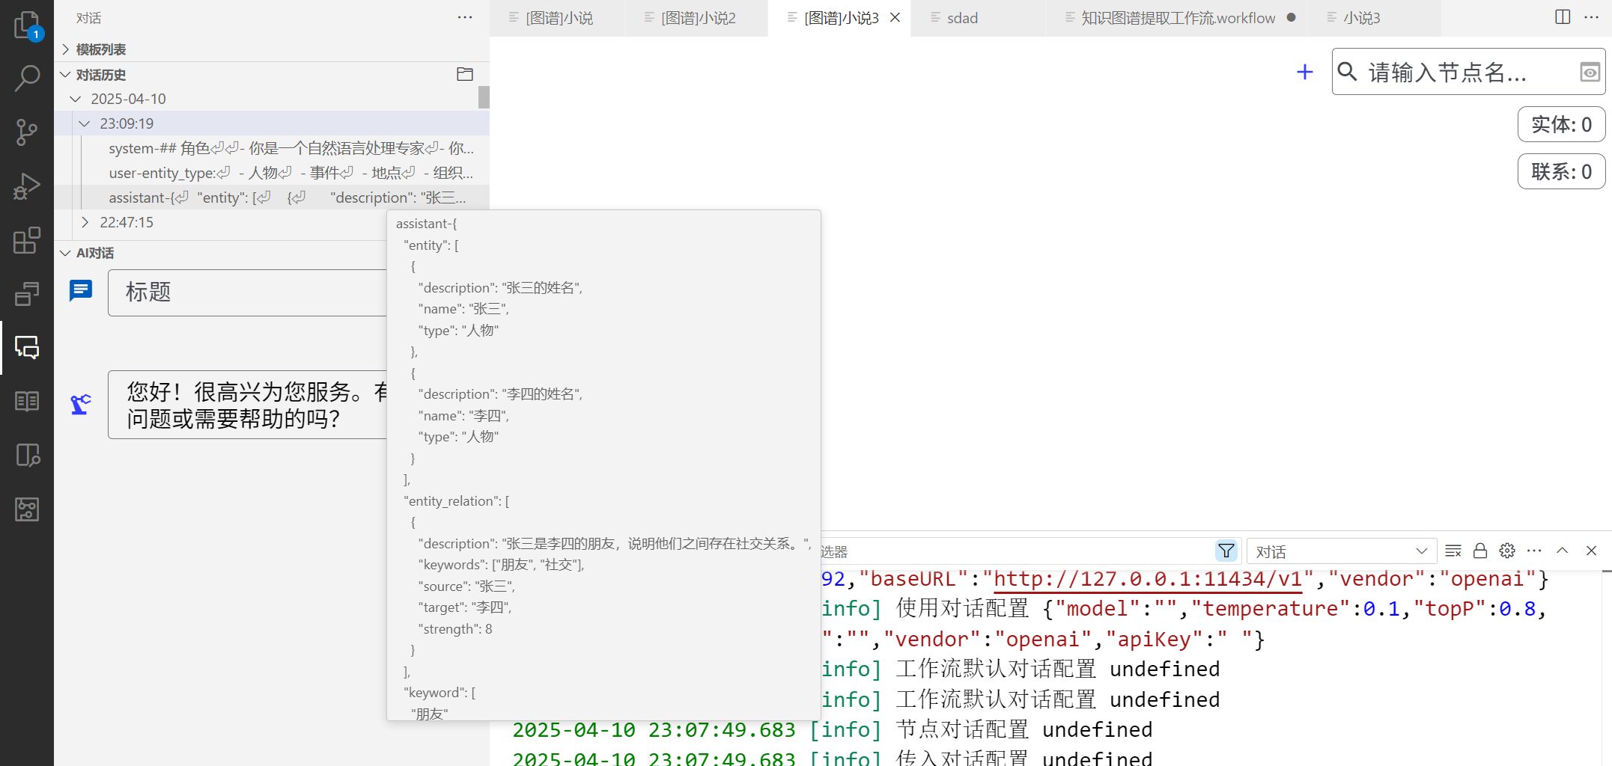
Task: Open the 对话 output channel dropdown
Action: [x=1341, y=551]
